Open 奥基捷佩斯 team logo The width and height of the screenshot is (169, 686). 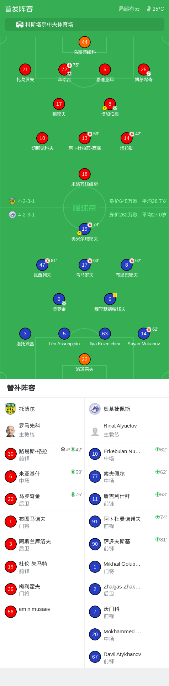[95, 409]
